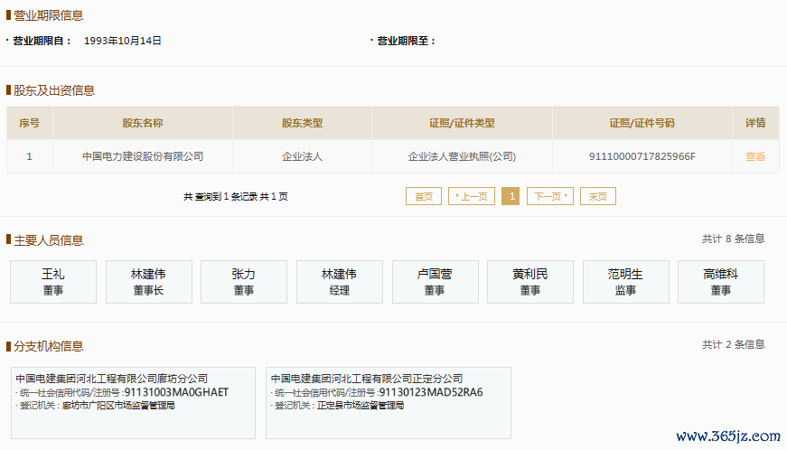Open personnel card 林建伟 董事长
The height and width of the screenshot is (450, 787).
tap(148, 282)
